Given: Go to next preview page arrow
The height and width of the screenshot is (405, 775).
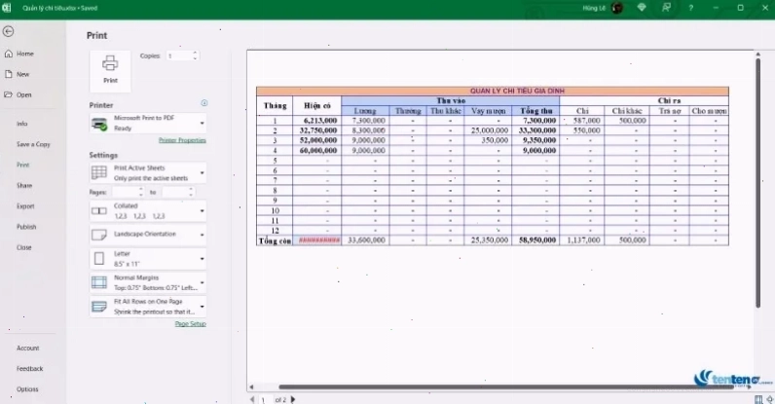Looking at the screenshot, I should (293, 399).
